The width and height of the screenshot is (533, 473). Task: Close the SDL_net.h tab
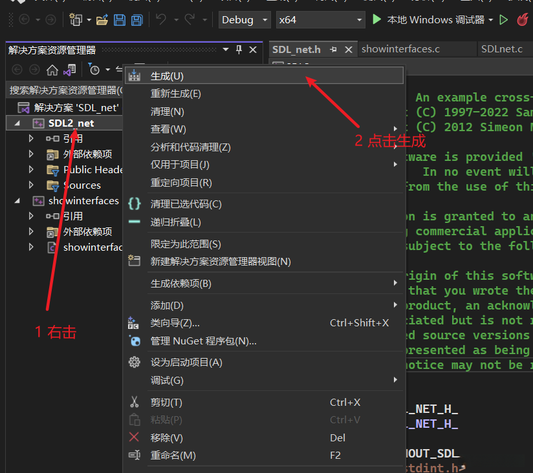[349, 50]
